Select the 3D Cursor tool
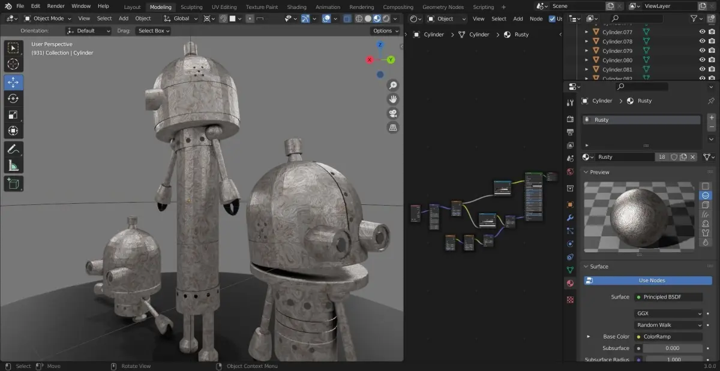 click(13, 65)
